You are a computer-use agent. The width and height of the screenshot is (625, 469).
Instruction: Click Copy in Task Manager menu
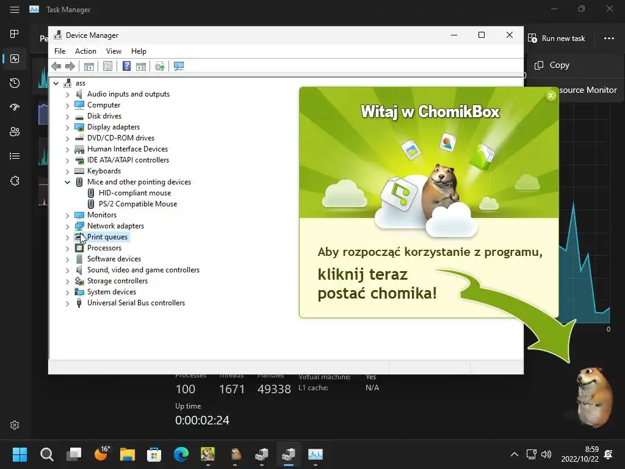point(574,65)
